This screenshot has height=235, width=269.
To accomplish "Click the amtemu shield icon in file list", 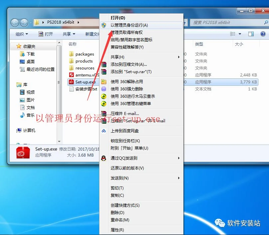I will click(71, 75).
